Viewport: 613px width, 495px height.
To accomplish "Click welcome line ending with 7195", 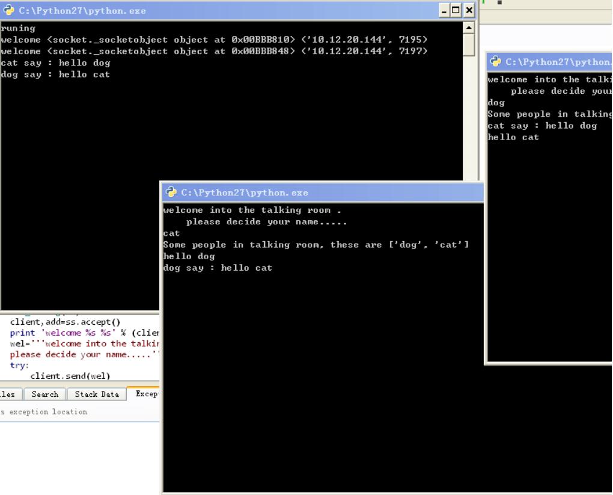I will (214, 40).
